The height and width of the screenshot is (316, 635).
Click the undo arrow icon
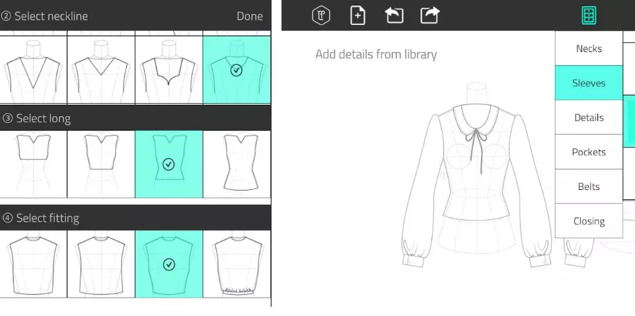[x=394, y=15]
